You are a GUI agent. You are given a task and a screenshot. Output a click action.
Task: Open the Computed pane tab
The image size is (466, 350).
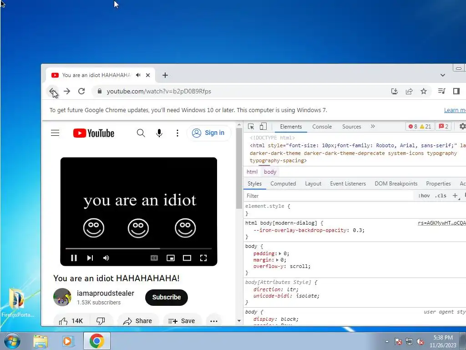point(283,184)
